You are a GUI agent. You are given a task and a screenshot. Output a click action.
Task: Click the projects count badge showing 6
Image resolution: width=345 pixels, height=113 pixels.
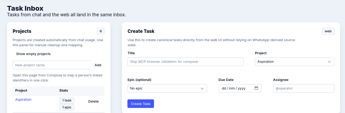[101, 31]
